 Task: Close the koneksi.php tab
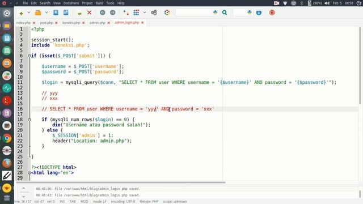point(83,23)
